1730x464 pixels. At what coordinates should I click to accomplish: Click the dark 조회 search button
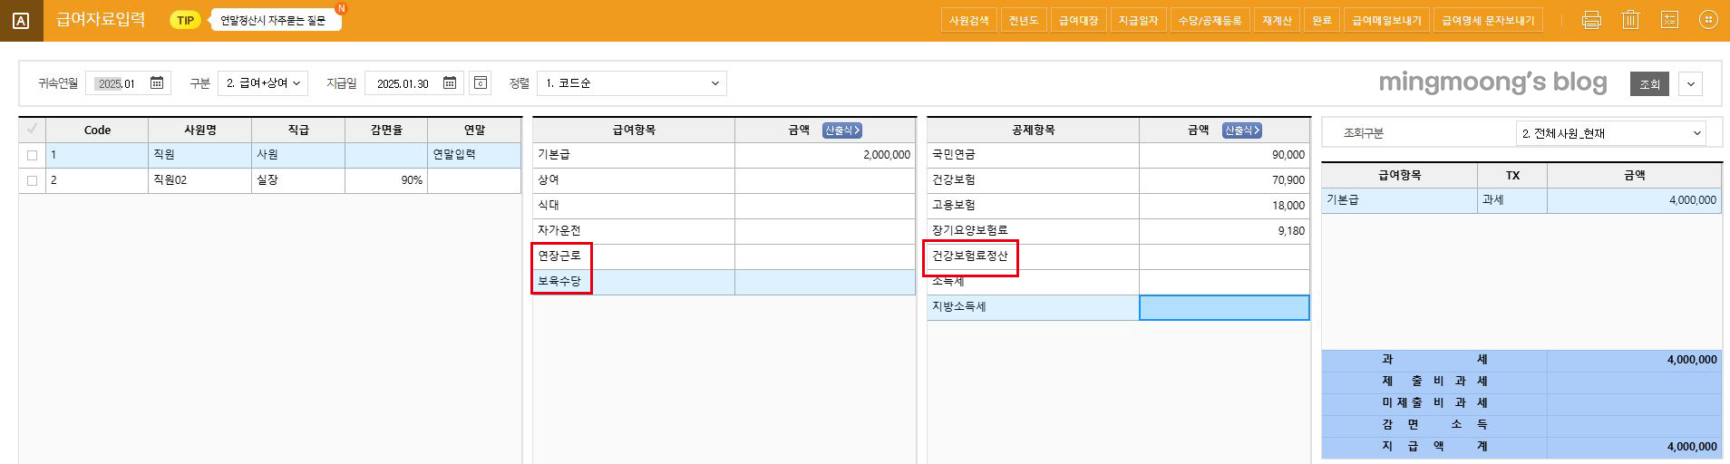[1649, 83]
